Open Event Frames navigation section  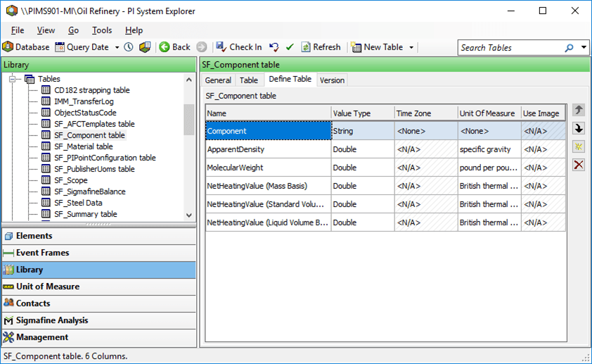(x=99, y=253)
